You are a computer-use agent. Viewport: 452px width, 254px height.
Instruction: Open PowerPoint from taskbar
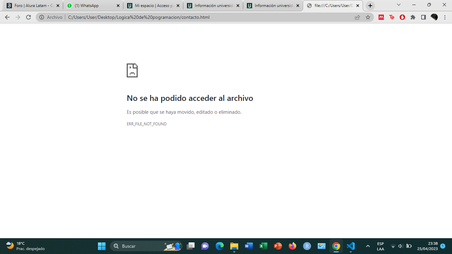pyautogui.click(x=278, y=246)
